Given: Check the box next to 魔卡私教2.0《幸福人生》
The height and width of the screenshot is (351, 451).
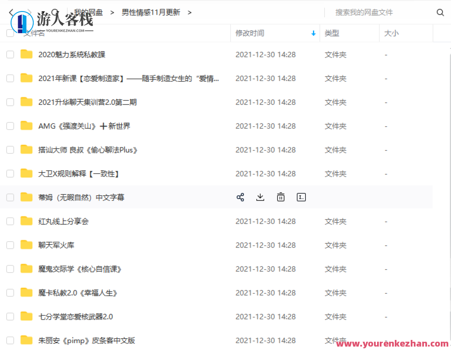Looking at the screenshot, I should (x=10, y=293).
